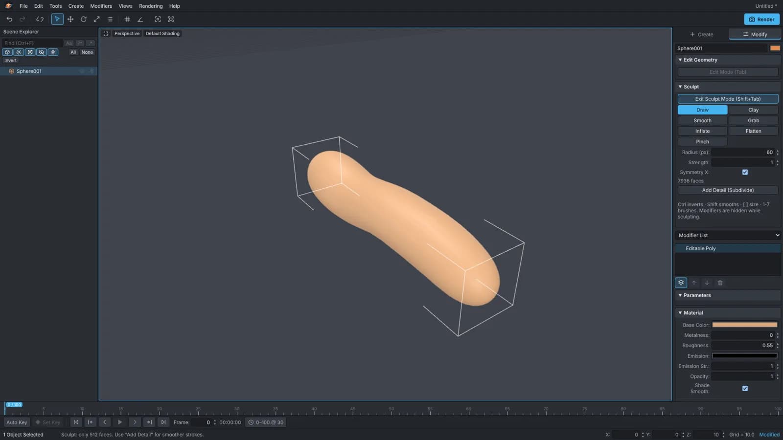The image size is (783, 440).
Task: Select the Scale tool diagonal arrow
Action: [97, 19]
